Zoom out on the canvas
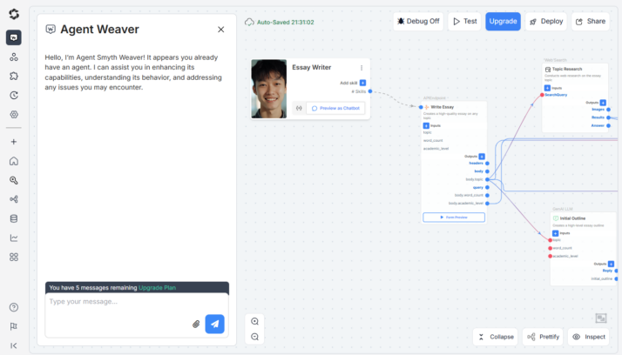The height and width of the screenshot is (355, 622). (254, 337)
